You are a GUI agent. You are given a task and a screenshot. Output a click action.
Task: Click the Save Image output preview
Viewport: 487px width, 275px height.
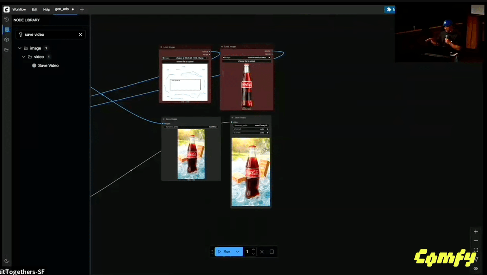(x=191, y=154)
